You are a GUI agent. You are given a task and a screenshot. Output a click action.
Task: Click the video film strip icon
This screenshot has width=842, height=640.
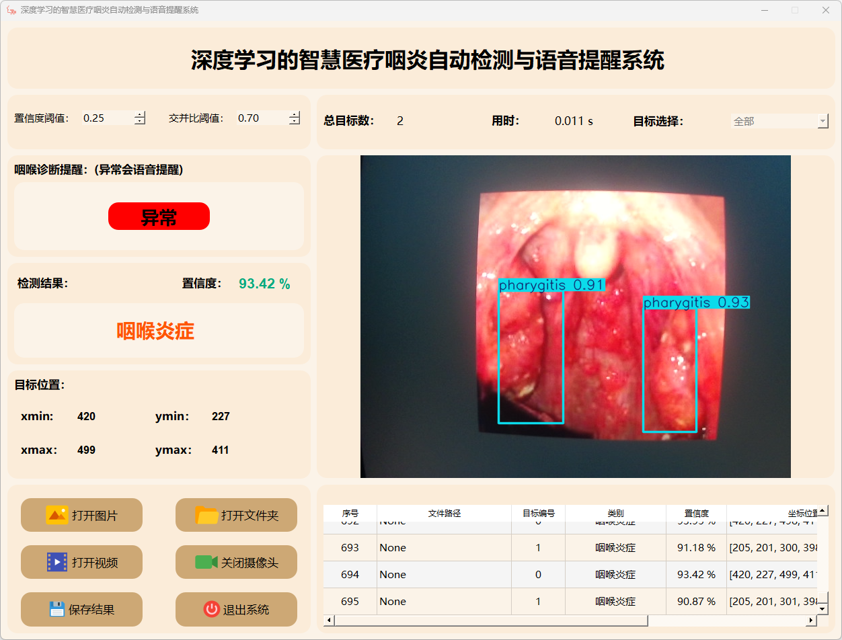click(x=56, y=562)
